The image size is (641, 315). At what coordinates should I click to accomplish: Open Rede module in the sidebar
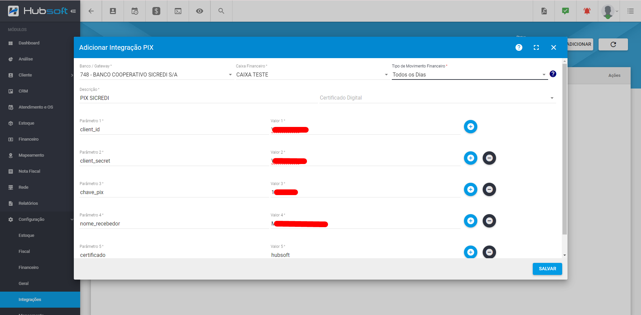click(40, 187)
